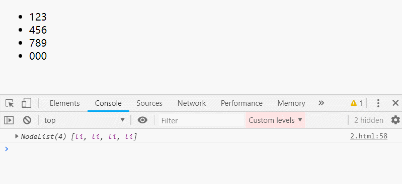This screenshot has width=402, height=184.
Task: Open the Performance tab
Action: (x=242, y=103)
